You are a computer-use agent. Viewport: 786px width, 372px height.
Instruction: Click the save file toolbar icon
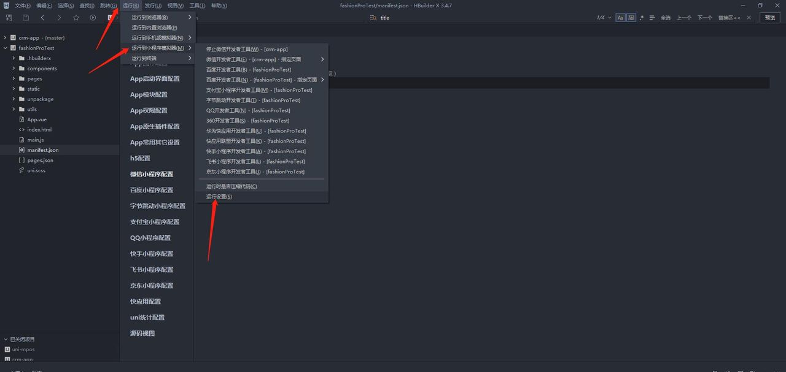pos(26,18)
